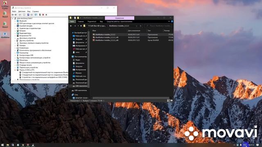
Task: Select the Клавиатуры category icon
Action: click(x=18, y=48)
